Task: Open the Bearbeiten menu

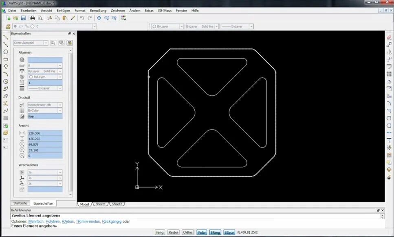Action: (29, 11)
